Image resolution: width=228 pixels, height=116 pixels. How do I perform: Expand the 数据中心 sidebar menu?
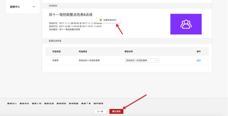point(23,7)
